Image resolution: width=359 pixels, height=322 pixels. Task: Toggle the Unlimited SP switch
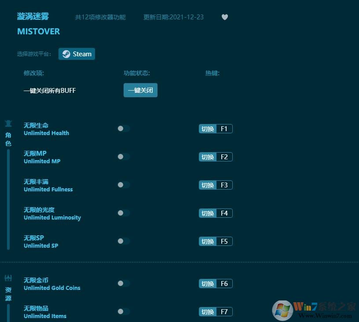point(124,241)
